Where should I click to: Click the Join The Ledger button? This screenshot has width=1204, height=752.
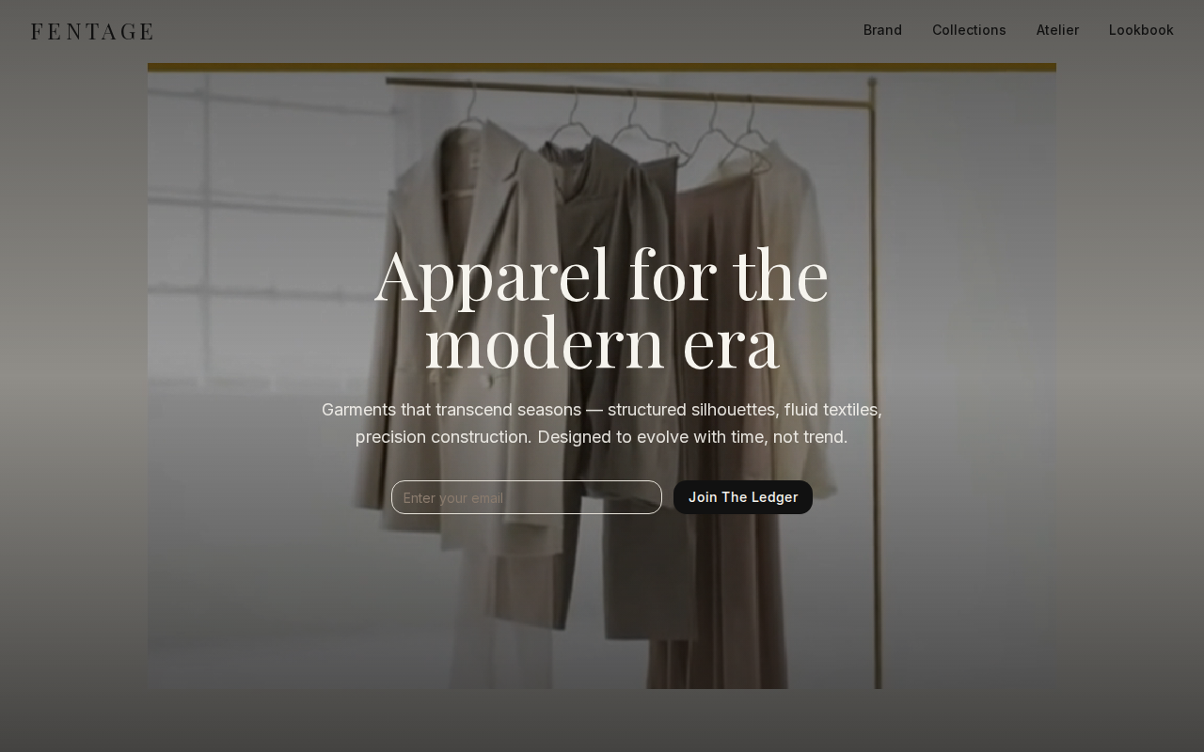(x=743, y=497)
